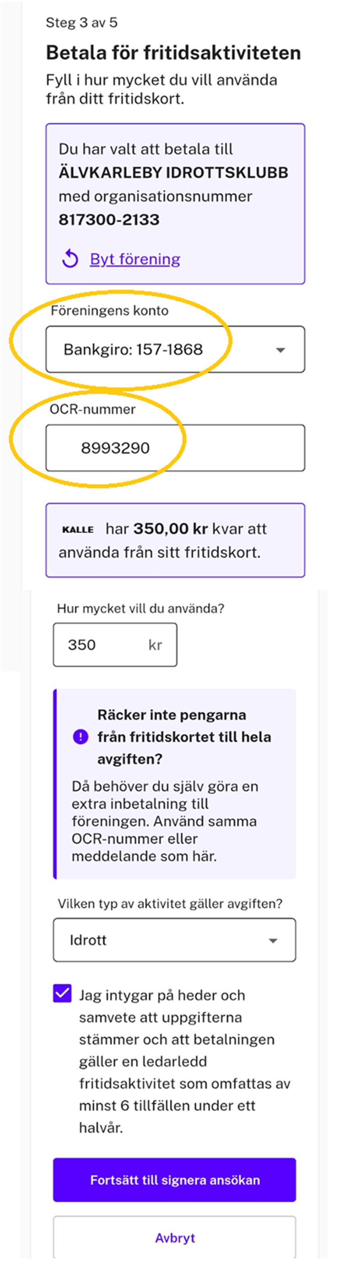The height and width of the screenshot is (1268, 343).
Task: Click the Steg 3 av 5 indicator
Action: (x=82, y=23)
